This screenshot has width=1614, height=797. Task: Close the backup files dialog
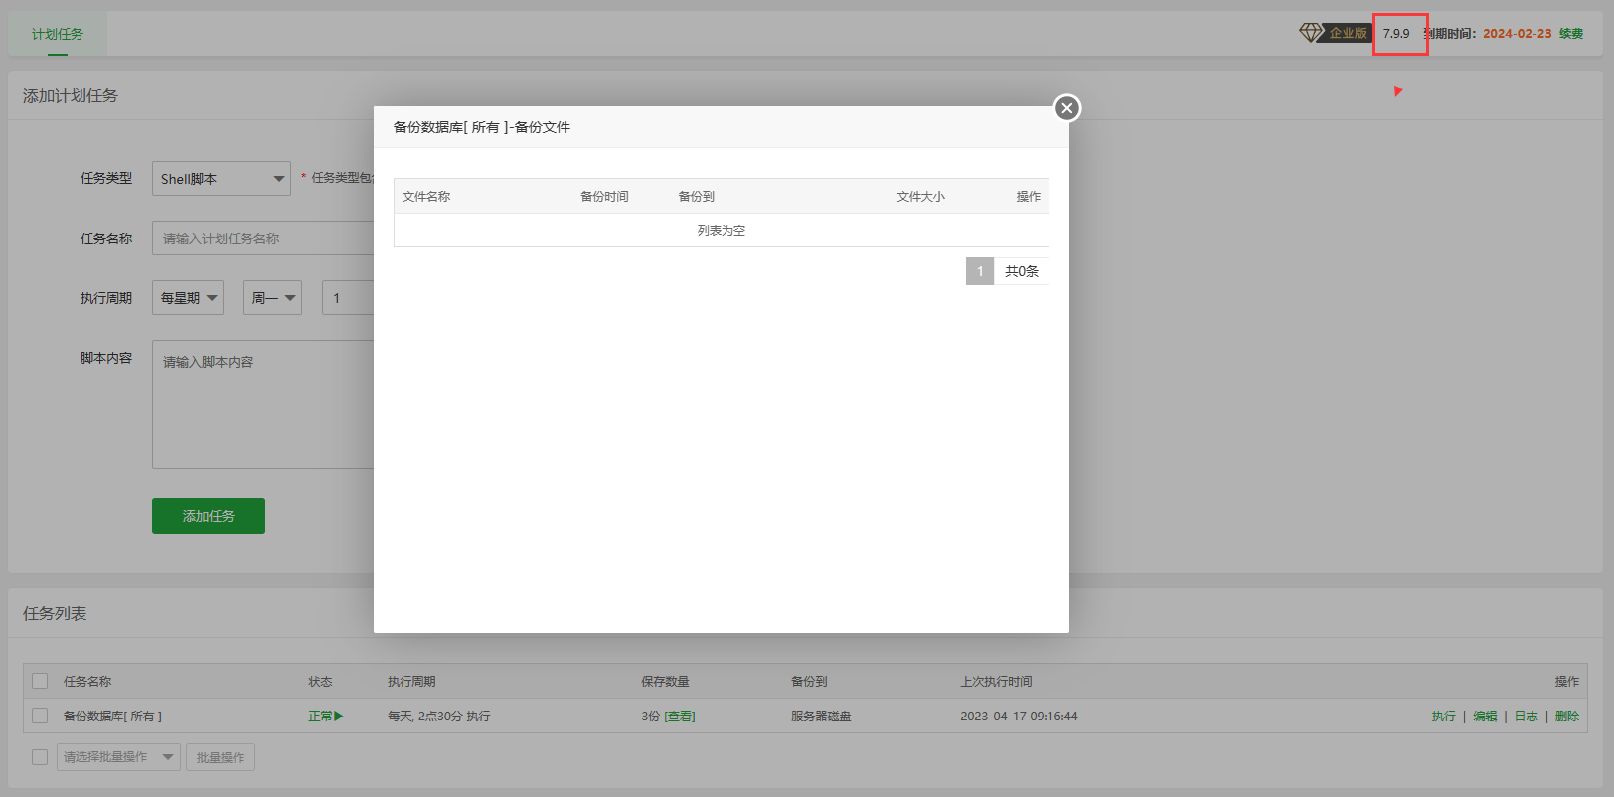pyautogui.click(x=1067, y=108)
